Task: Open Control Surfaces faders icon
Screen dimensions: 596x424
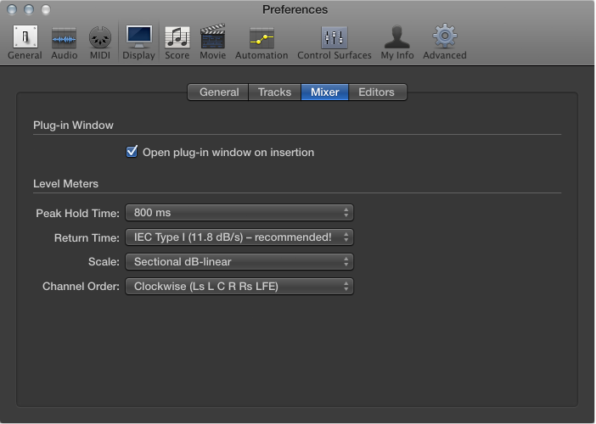Action: (x=335, y=37)
